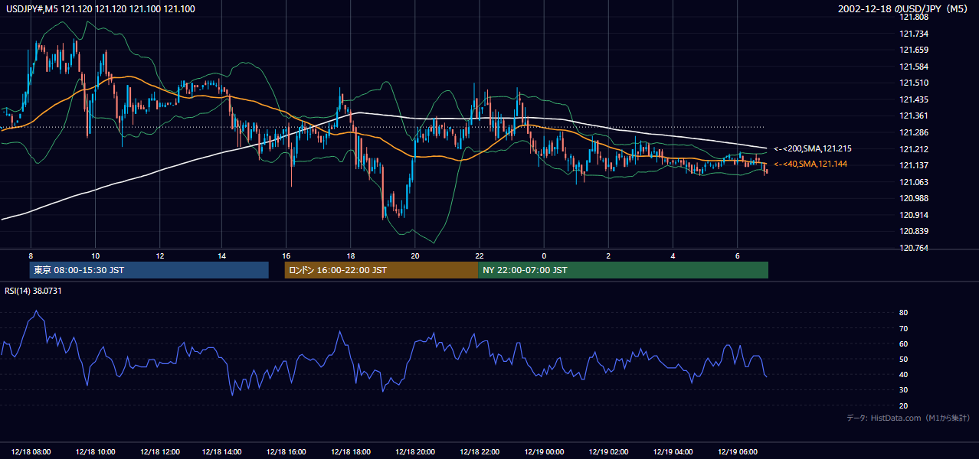Click hour tick 8 below the price chart
Viewport: 979px width, 459px height.
[x=31, y=256]
